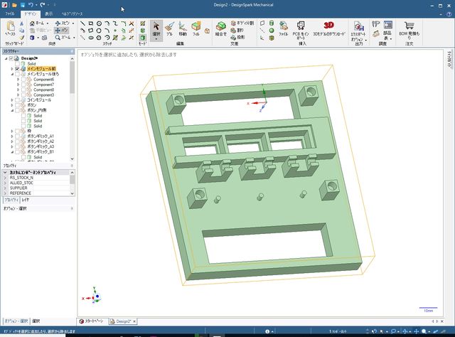Click the Project (投影) button

(x=237, y=38)
